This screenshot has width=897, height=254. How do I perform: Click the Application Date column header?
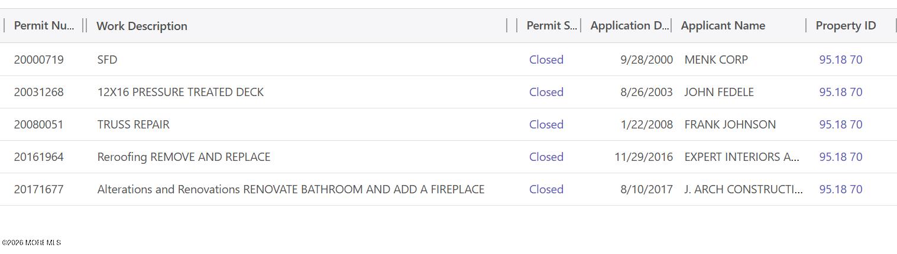[x=629, y=26]
